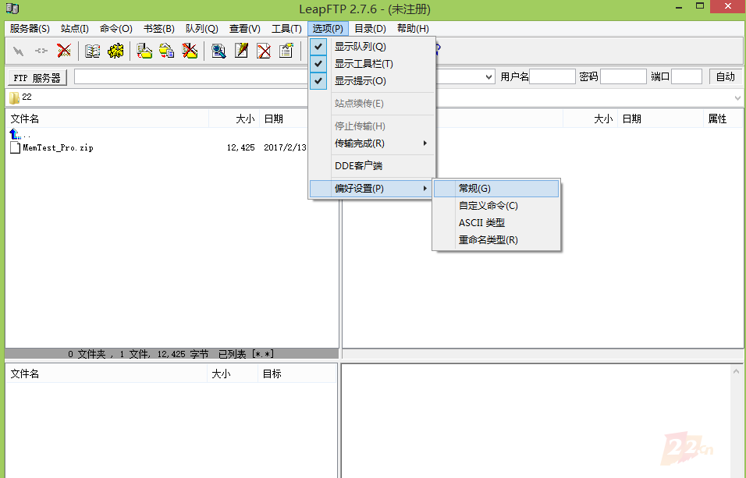Click the local path text 22
This screenshot has width=746, height=478.
27,97
